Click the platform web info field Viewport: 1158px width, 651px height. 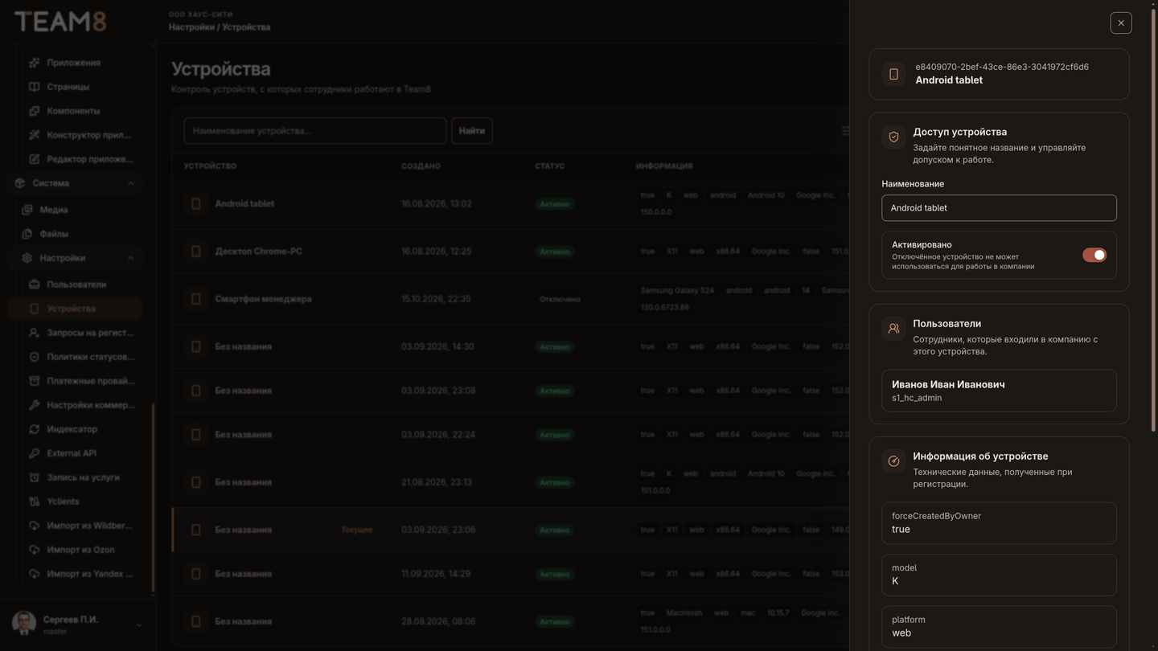click(x=999, y=627)
